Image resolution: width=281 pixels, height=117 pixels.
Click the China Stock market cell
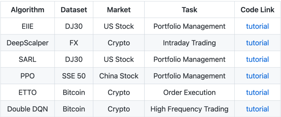point(119,76)
